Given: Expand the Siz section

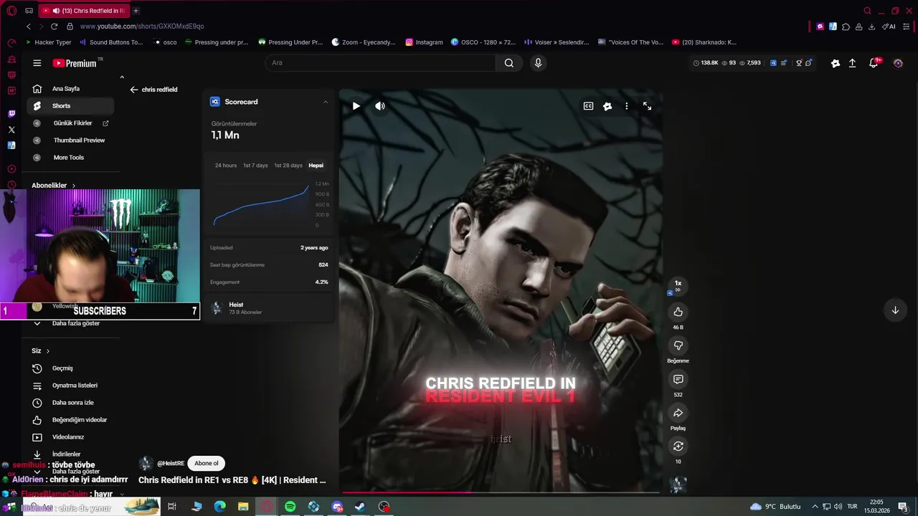Looking at the screenshot, I should [40, 351].
